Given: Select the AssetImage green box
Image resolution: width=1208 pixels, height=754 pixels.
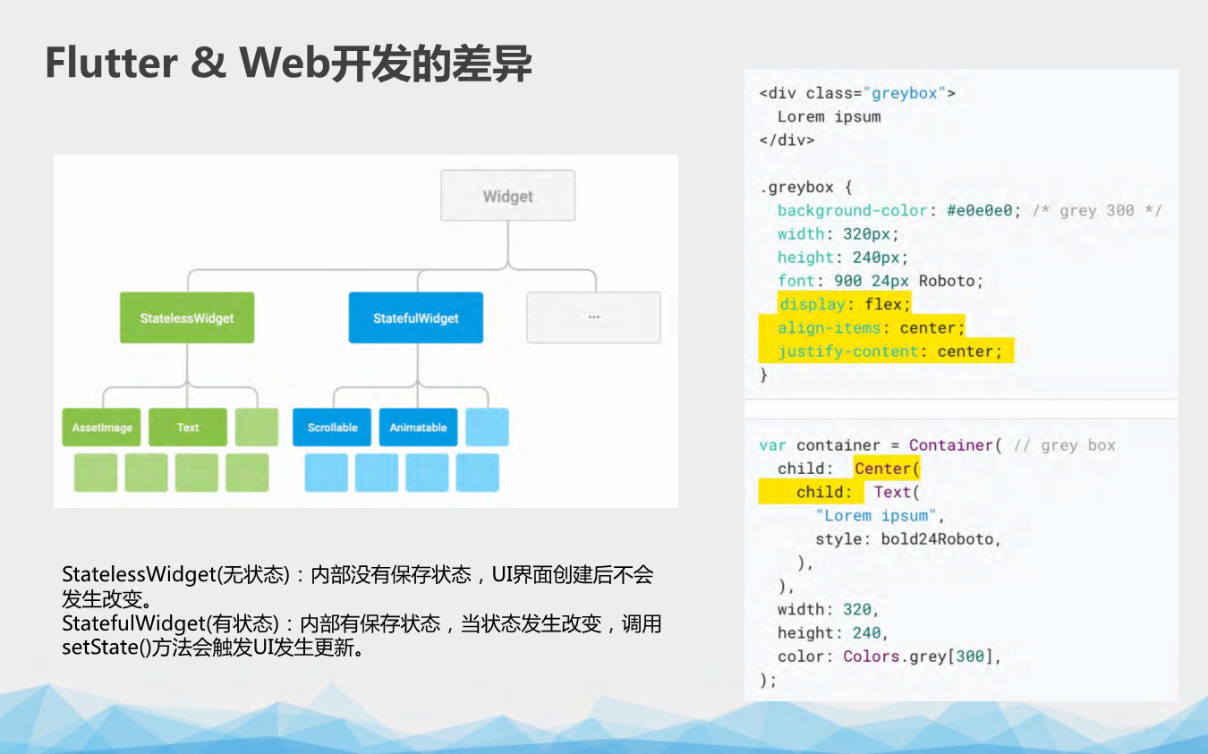Looking at the screenshot, I should click(102, 428).
